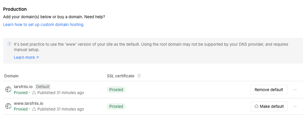Click the Proxied SSL badge for larsfriis.io
Screen dimensions: 303x115
(116, 90)
